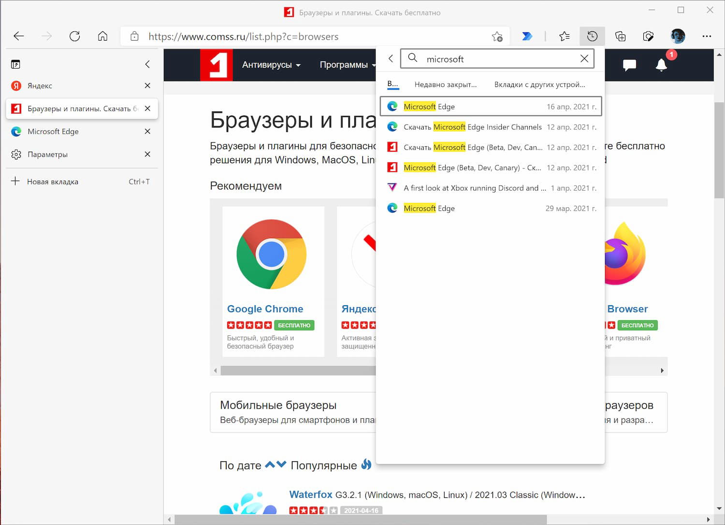Close the Microsoft Edge tab

tap(147, 131)
